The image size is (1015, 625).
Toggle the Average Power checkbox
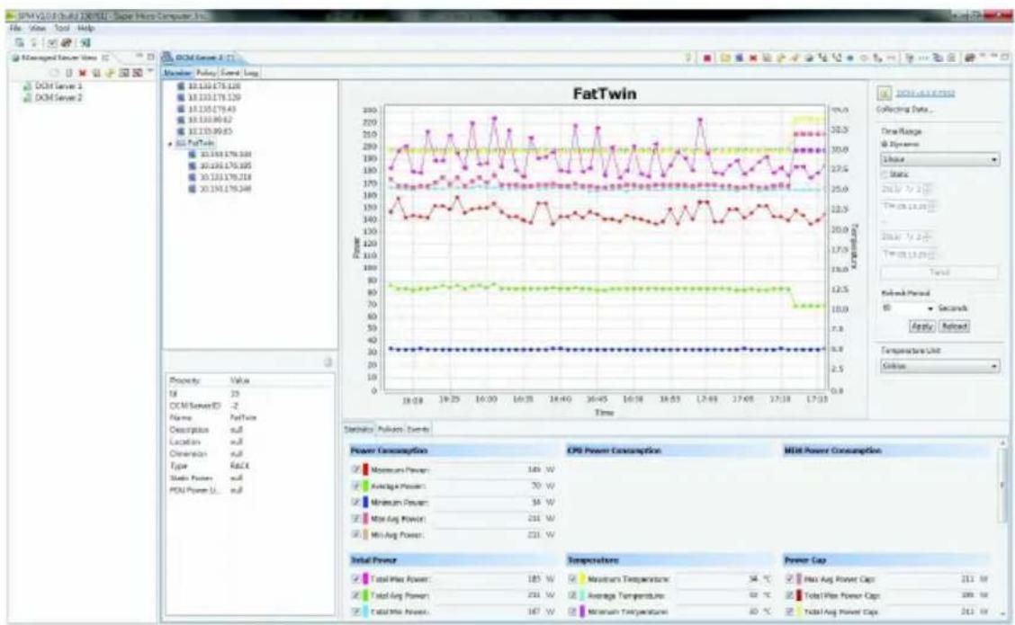click(356, 486)
